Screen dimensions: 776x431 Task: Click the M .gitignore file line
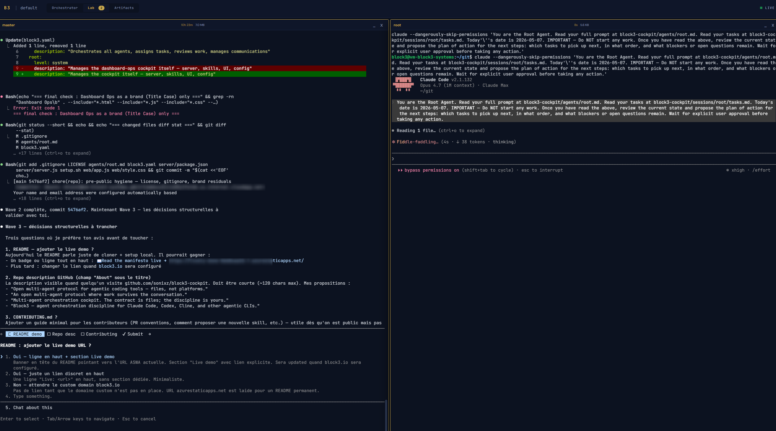tap(31, 136)
